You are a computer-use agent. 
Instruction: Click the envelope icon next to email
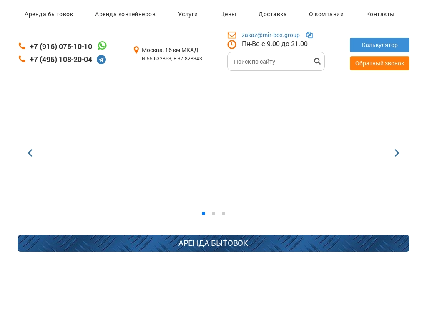tap(232, 35)
